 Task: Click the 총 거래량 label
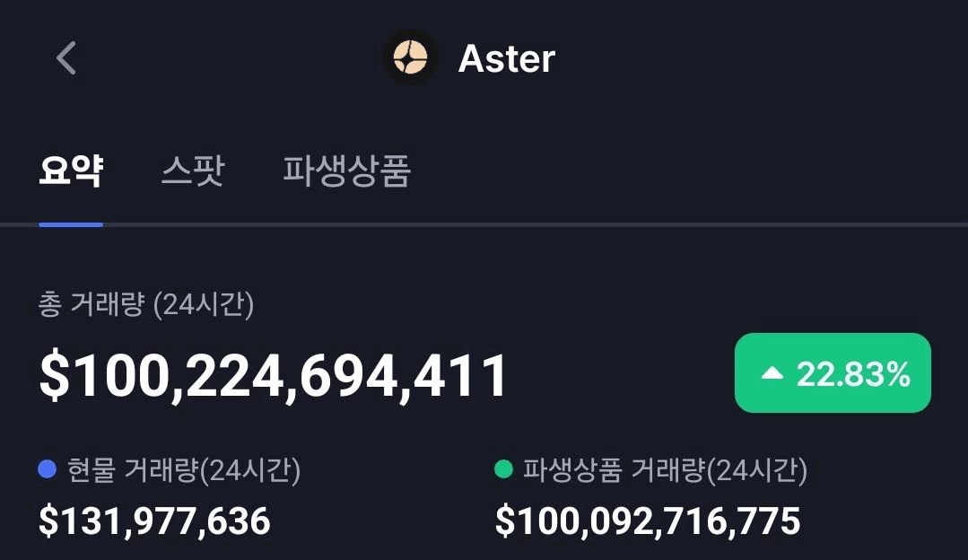click(92, 305)
